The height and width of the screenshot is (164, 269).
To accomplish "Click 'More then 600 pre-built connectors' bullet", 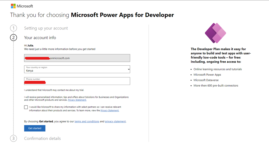I will [x=216, y=85].
